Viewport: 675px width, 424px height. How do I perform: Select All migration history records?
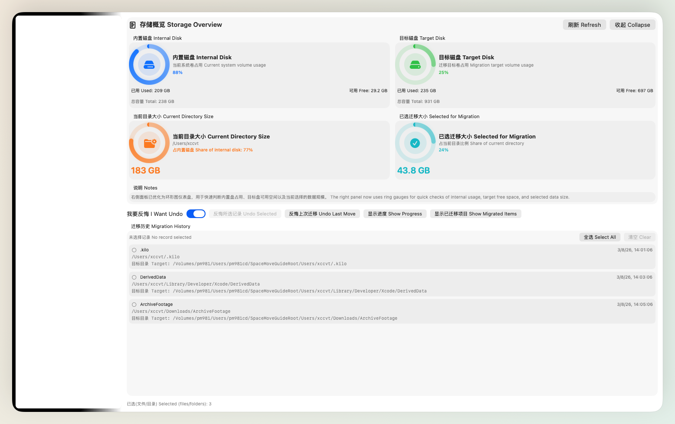coord(599,237)
